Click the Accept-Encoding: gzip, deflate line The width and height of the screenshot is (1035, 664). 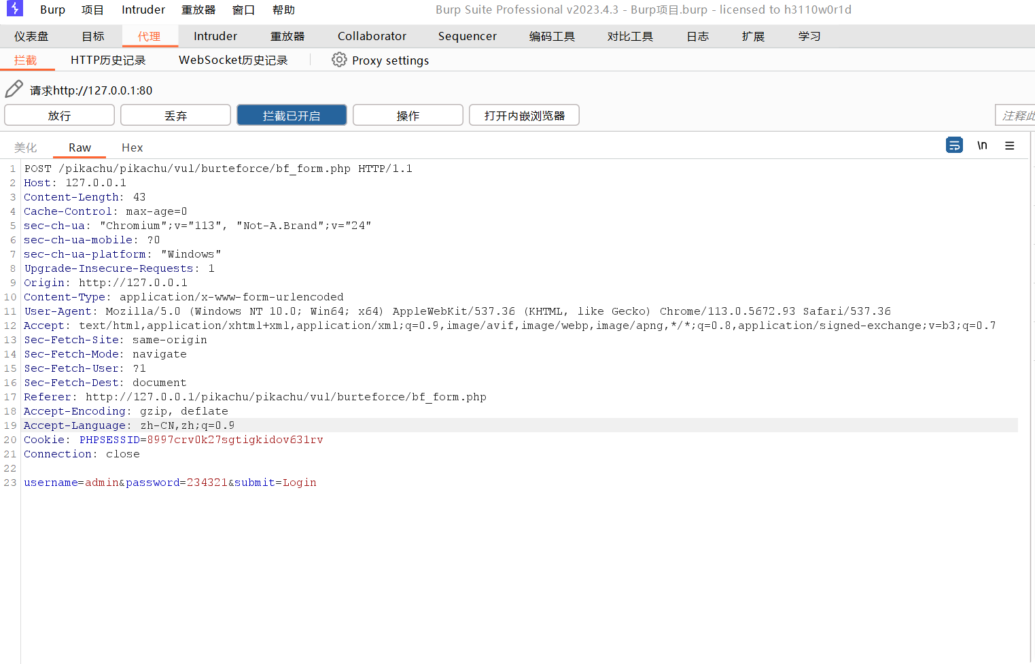[126, 411]
